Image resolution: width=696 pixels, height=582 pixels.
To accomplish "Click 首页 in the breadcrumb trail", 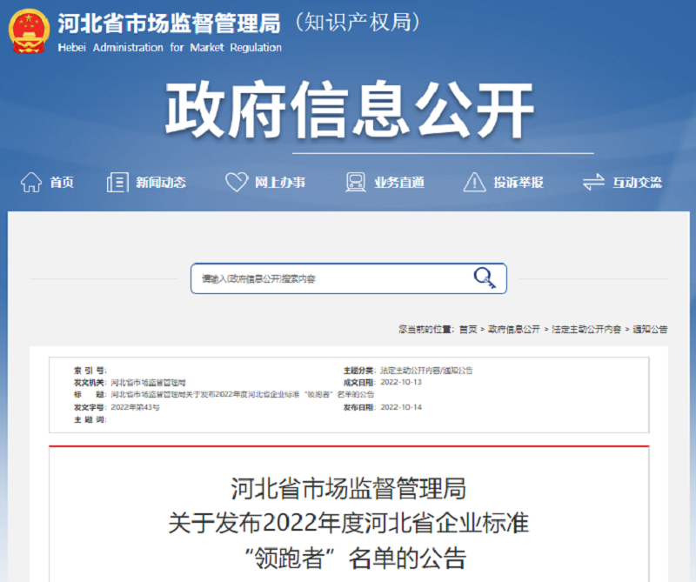I will click(467, 329).
